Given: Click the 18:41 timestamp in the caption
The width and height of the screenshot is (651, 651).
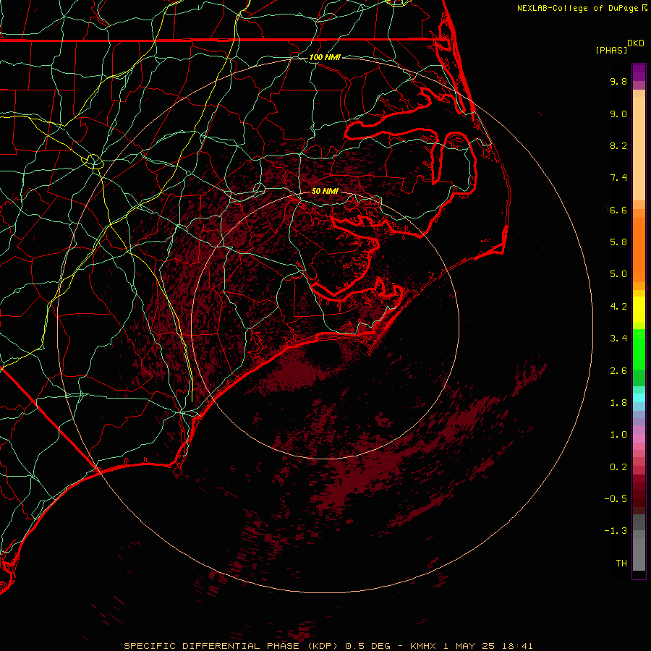Looking at the screenshot, I should point(517,646).
